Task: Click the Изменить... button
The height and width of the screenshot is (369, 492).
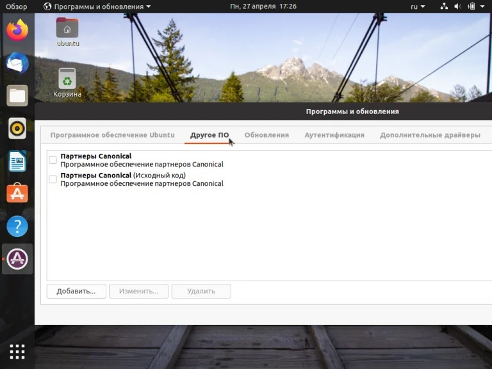Action: click(138, 291)
